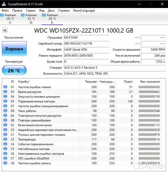Click the disk model title WDC WD10SPZX-22Z10T1
Viewport: 168px width, 173px height.
pos(84,30)
